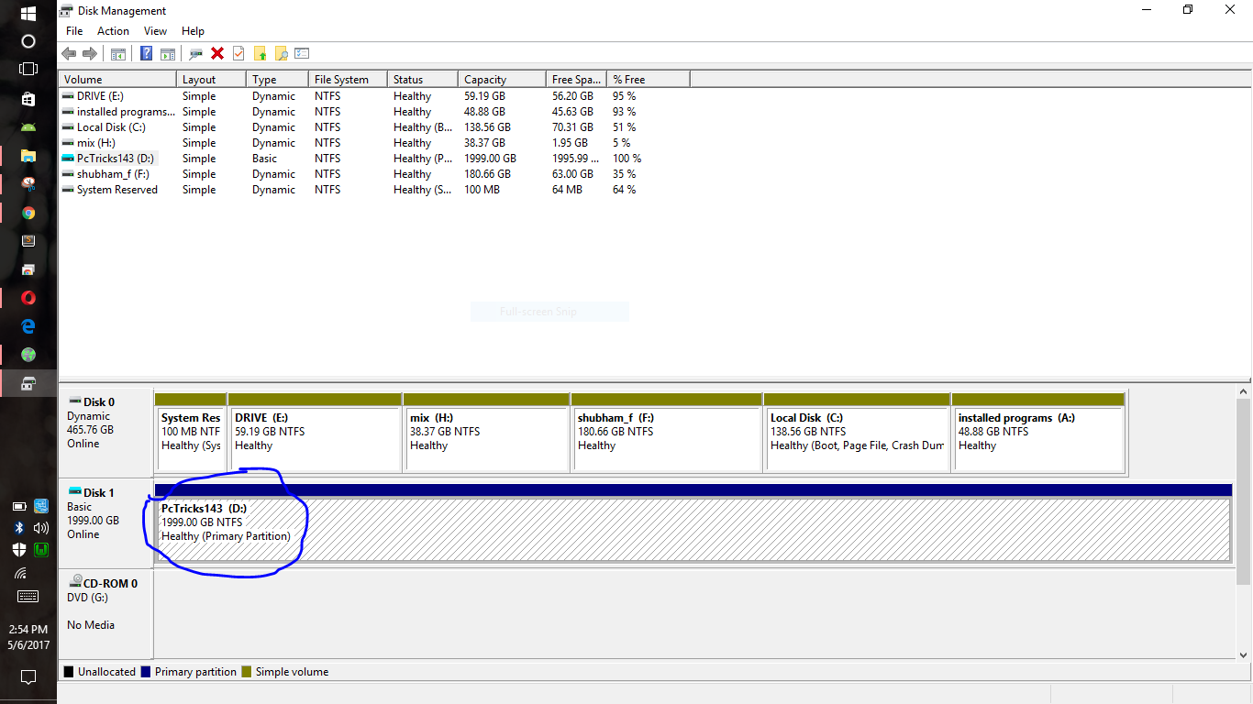Click the Full-screen Snip button
This screenshot has width=1253, height=704.
549,311
